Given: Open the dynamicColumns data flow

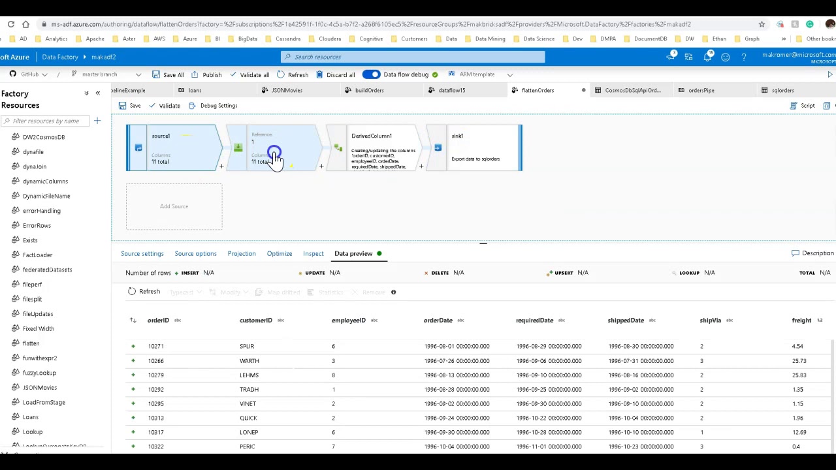Looking at the screenshot, I should point(45,181).
